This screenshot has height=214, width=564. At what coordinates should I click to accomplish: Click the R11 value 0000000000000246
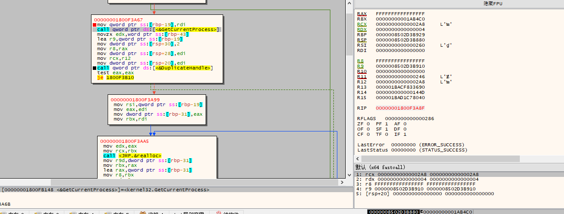(x=400, y=77)
